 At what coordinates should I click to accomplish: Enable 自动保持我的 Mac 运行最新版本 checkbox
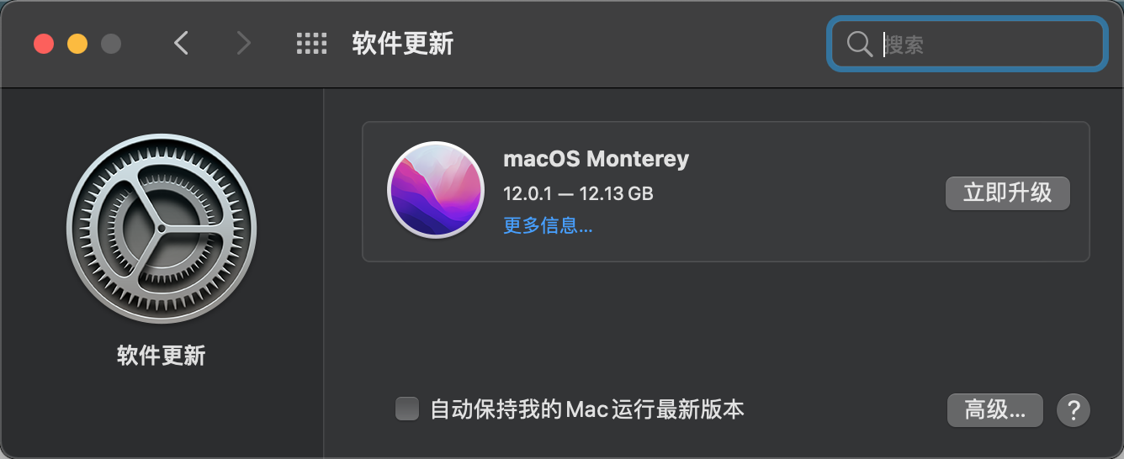pos(407,409)
